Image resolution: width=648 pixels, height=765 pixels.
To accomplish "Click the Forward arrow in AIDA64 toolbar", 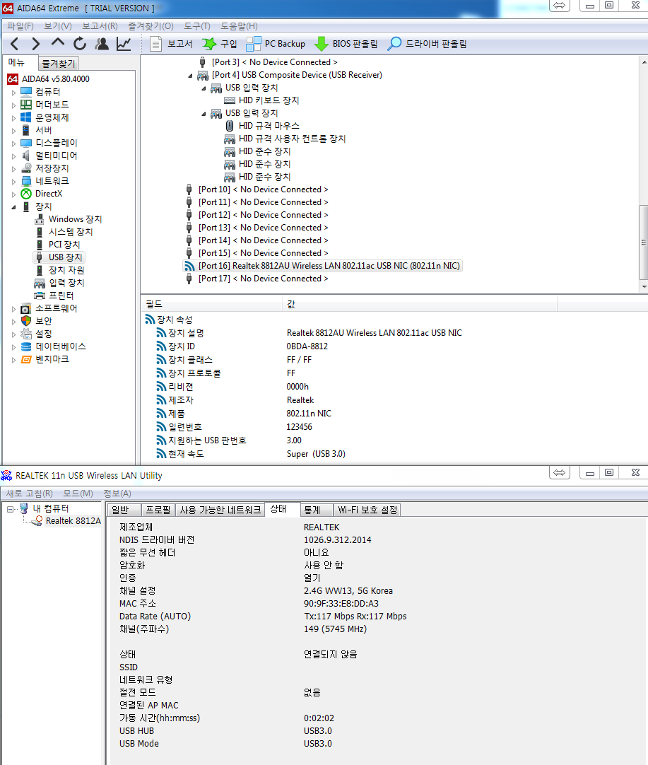I will click(35, 45).
